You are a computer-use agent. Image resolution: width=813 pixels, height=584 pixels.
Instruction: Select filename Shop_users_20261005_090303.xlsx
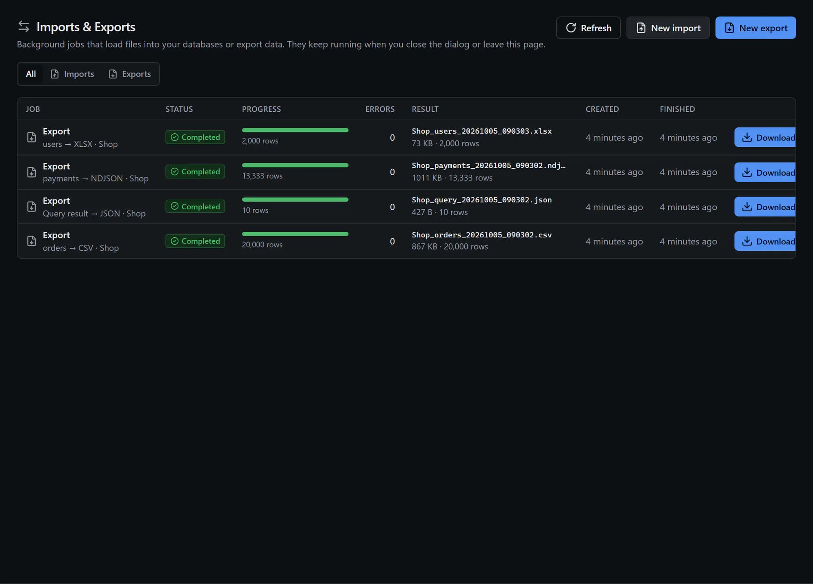pyautogui.click(x=482, y=131)
